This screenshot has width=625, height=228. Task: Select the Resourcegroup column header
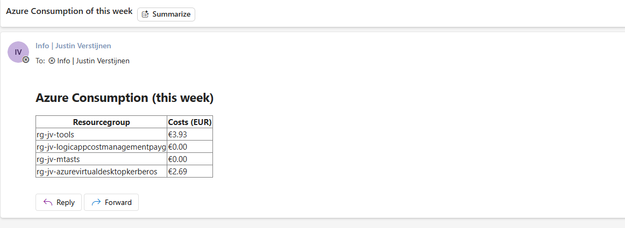pos(101,122)
